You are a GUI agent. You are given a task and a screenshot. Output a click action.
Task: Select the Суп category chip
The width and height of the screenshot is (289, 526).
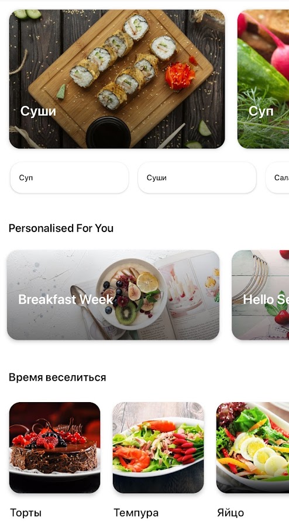click(x=69, y=178)
